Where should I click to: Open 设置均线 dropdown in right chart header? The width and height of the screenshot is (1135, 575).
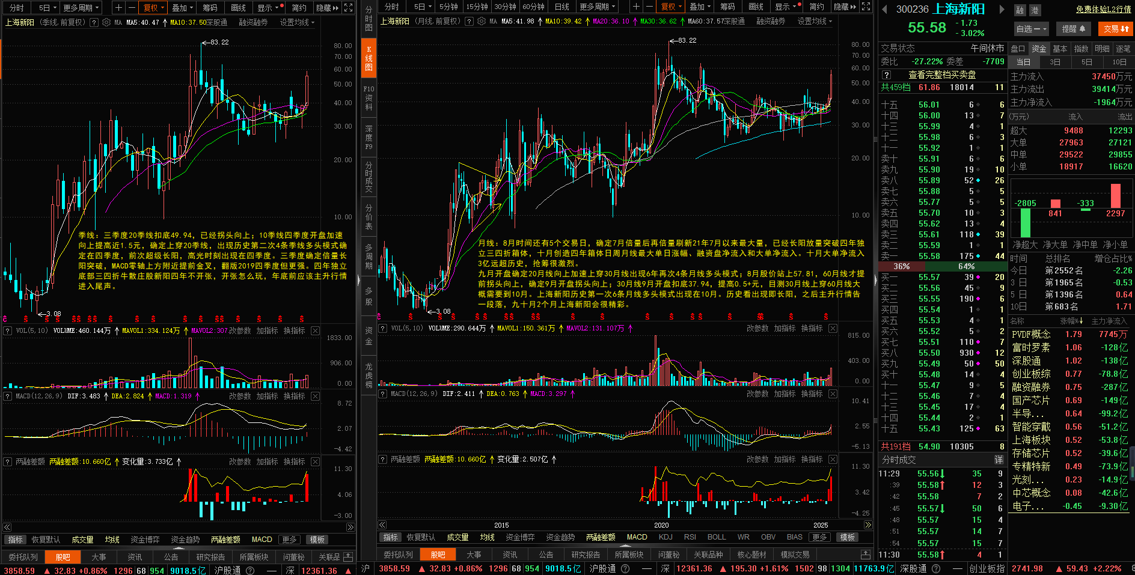tap(815, 21)
